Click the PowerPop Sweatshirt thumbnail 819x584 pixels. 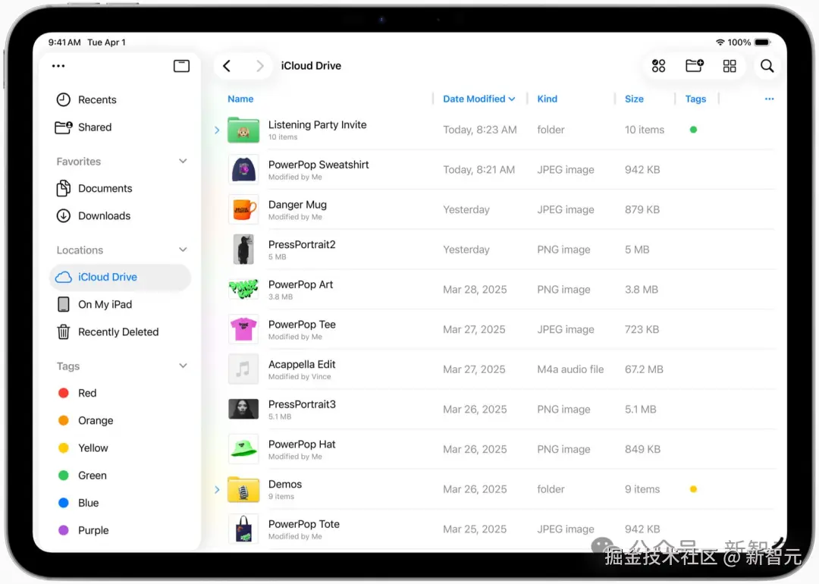(x=243, y=170)
